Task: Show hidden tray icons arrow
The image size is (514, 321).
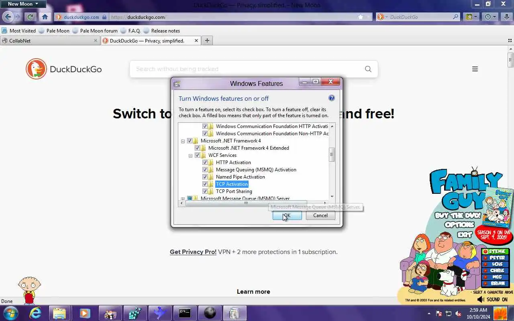Action: click(429, 313)
